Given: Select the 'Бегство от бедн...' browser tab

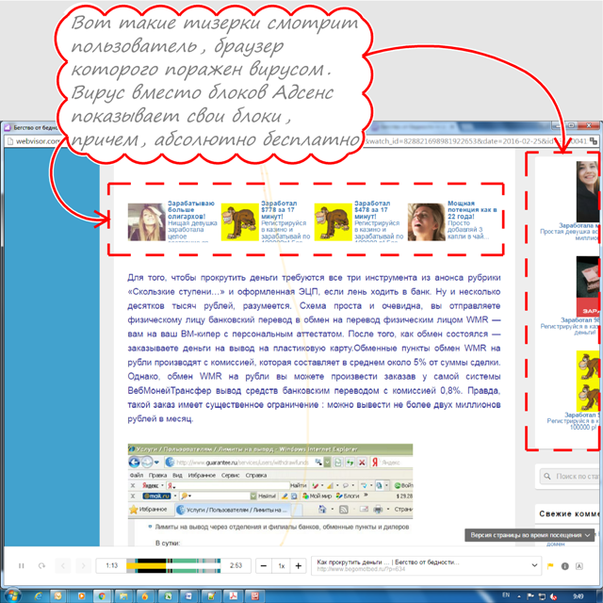Looking at the screenshot, I should coord(38,126).
